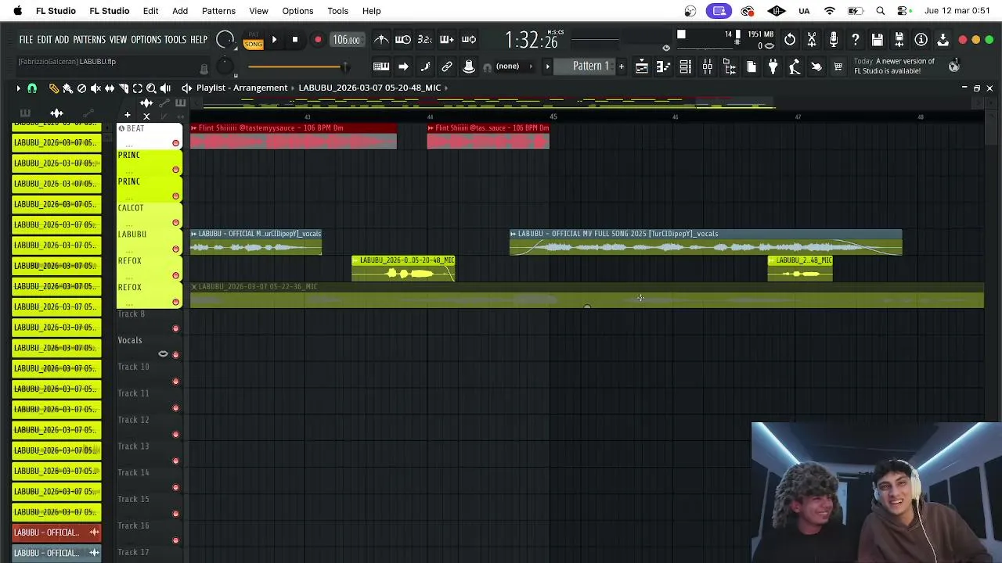The image size is (1002, 563).
Task: Click the Undo history icon
Action: tap(790, 39)
